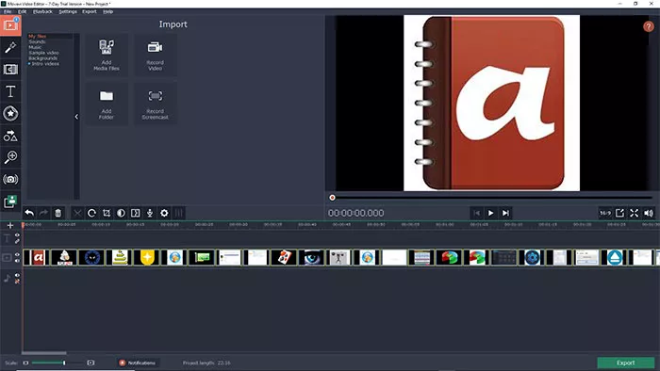Toggle visibility eye of the video track
Viewport: 660px width, 371px height.
pos(17,254)
